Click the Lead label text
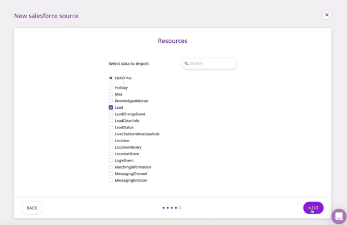 119,108
